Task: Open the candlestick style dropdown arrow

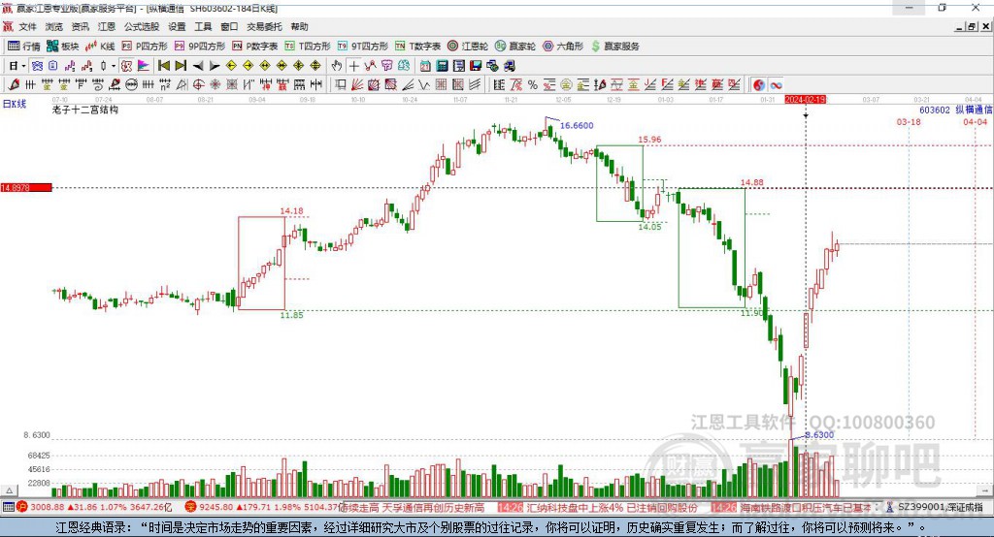Action: coord(114,66)
